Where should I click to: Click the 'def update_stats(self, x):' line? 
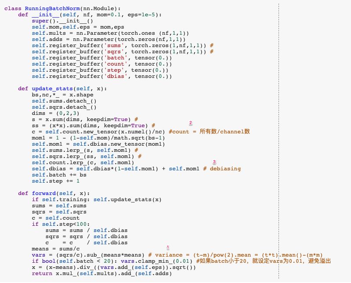click(62, 89)
